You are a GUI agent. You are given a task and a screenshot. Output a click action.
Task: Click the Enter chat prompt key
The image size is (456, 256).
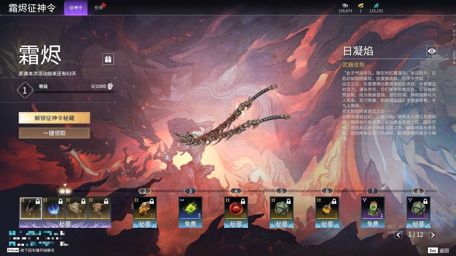13,250
